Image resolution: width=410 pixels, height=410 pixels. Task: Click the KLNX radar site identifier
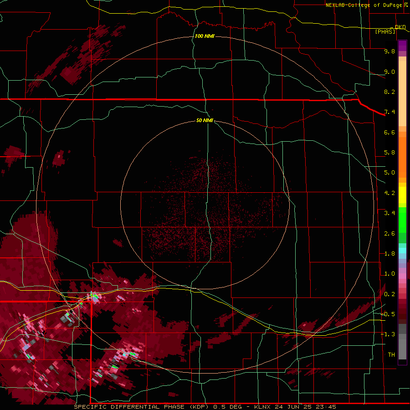click(262, 407)
